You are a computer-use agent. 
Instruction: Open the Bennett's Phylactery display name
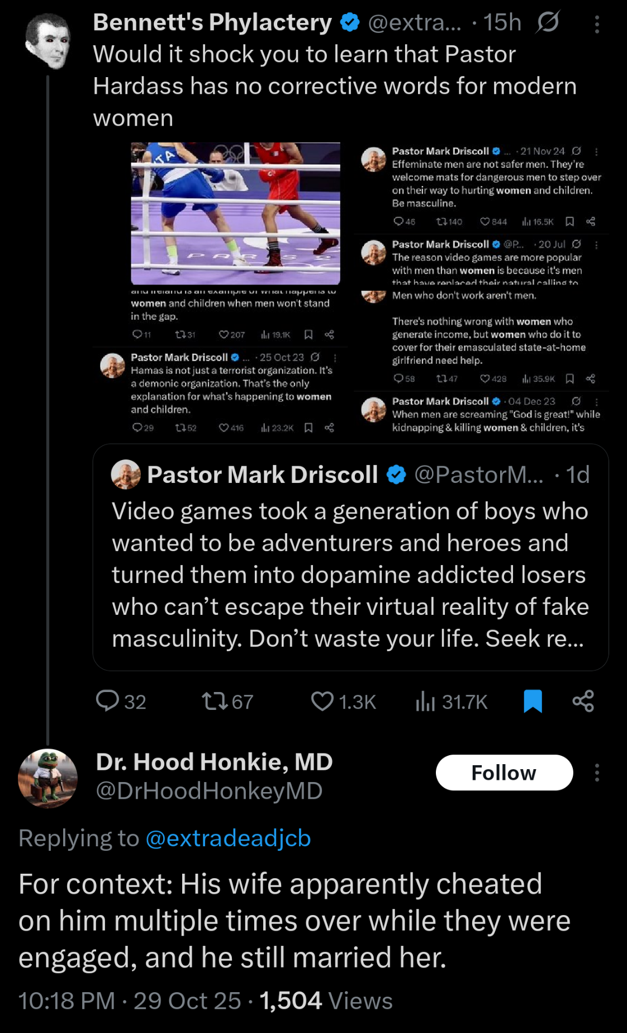pyautogui.click(x=212, y=22)
